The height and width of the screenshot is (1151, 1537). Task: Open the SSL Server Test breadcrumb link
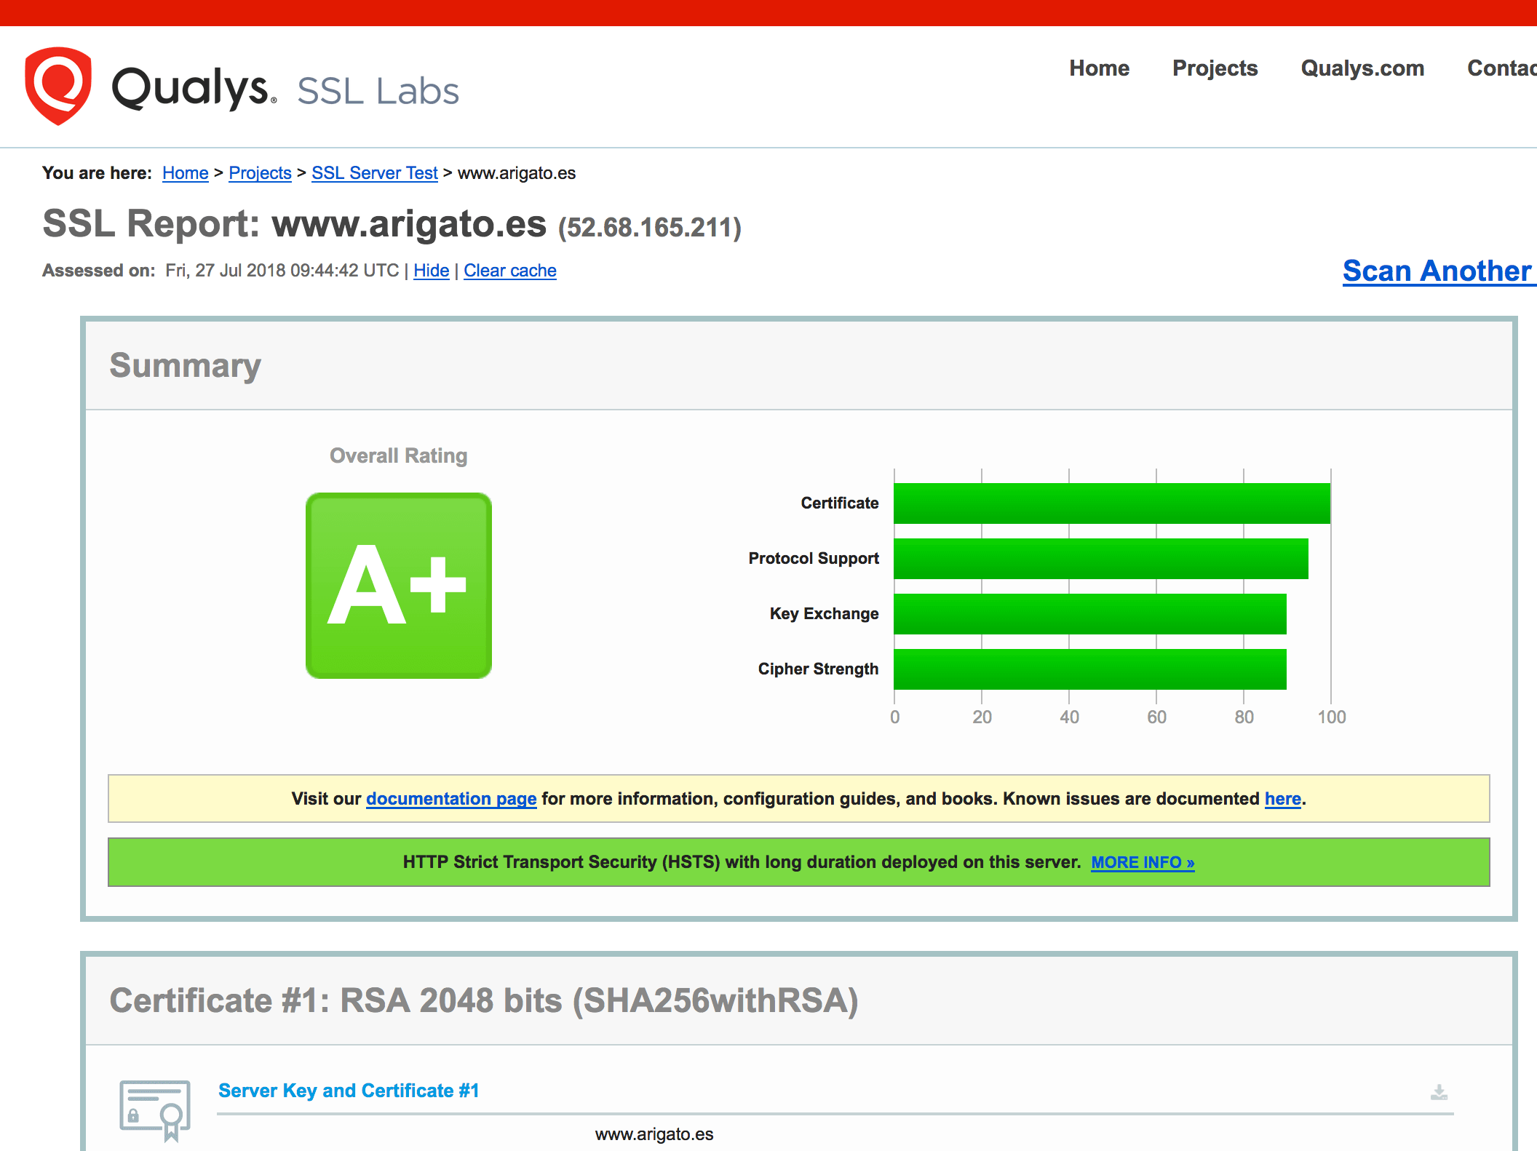tap(374, 173)
